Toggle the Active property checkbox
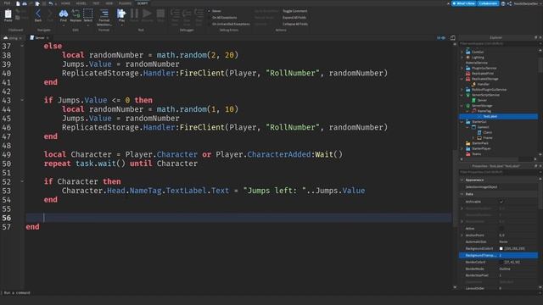The width and height of the screenshot is (543, 305). (501, 228)
